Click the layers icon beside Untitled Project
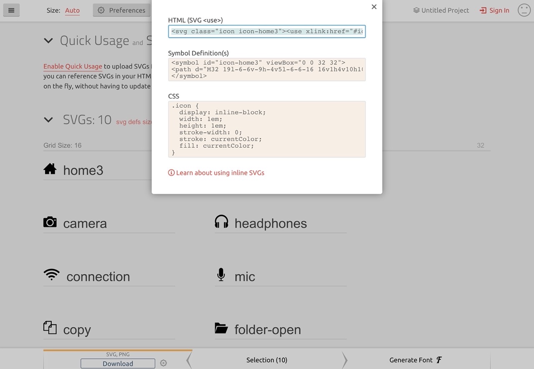This screenshot has height=369, width=534. point(416,10)
